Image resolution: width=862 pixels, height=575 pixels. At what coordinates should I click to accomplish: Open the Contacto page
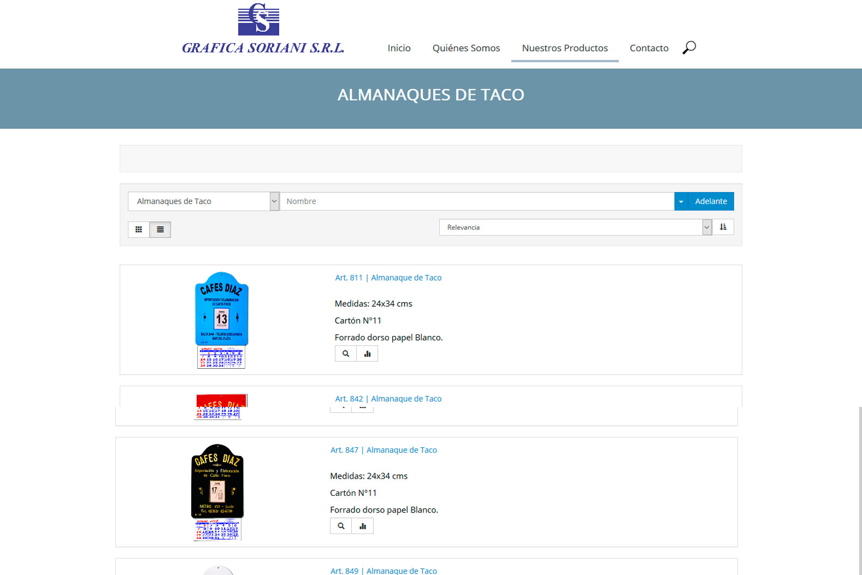pos(649,48)
